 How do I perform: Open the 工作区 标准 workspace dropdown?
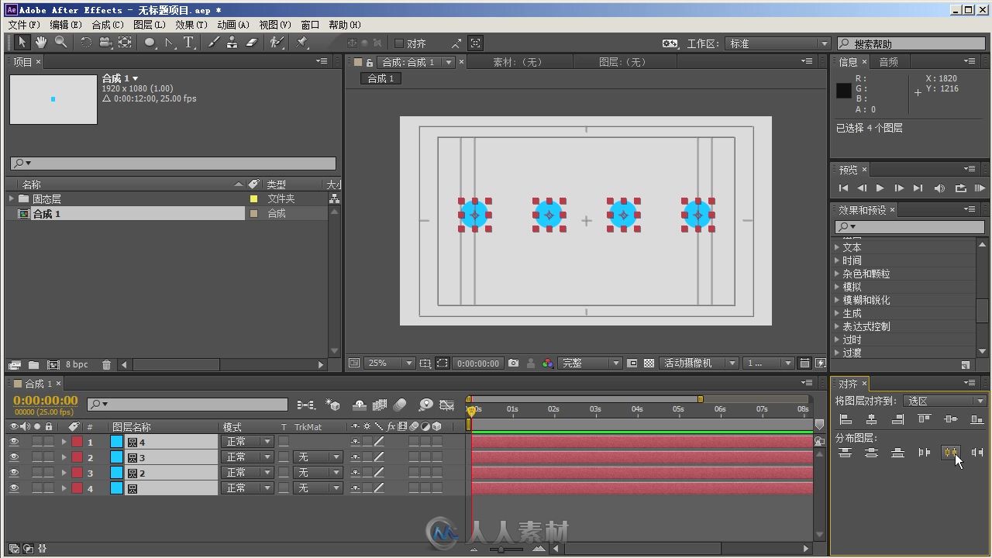tap(778, 43)
